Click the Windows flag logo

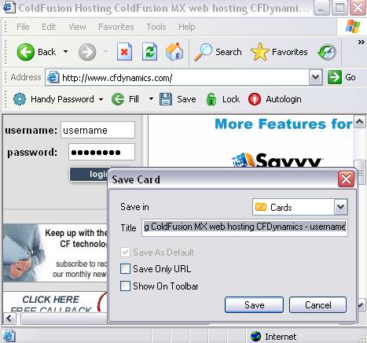[x=353, y=27]
